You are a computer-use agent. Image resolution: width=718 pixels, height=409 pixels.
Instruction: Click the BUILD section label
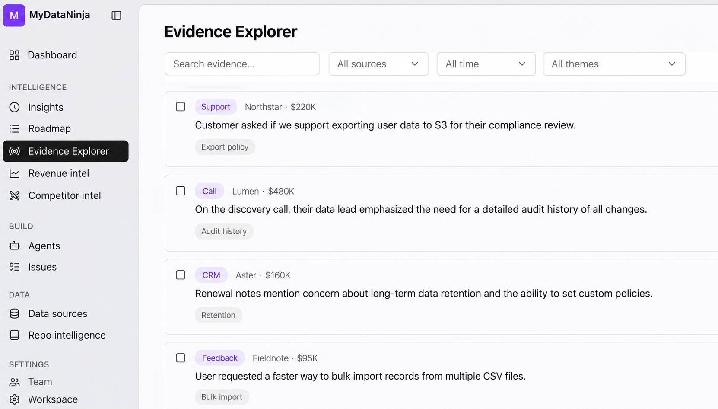tap(21, 226)
